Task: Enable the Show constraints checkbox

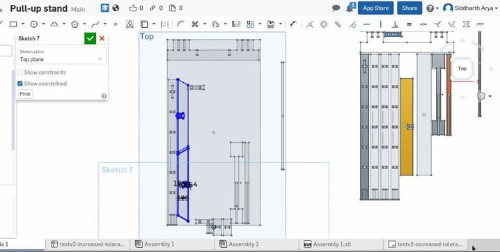Action: (20, 72)
